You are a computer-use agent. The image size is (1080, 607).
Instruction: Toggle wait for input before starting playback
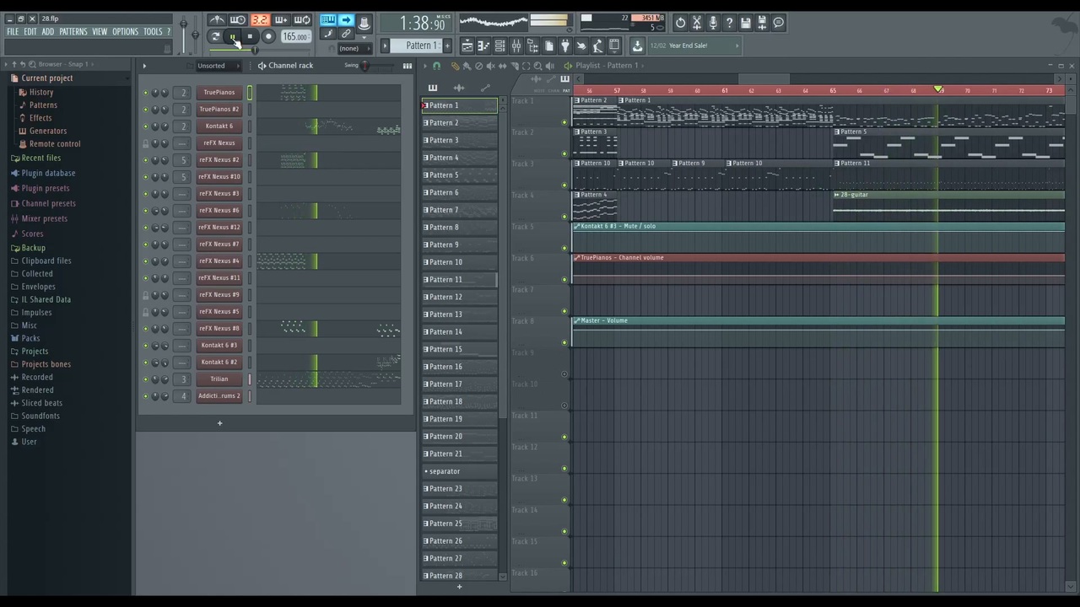(x=238, y=21)
